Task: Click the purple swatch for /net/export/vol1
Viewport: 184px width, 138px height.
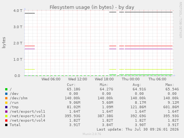Action: [6, 112]
